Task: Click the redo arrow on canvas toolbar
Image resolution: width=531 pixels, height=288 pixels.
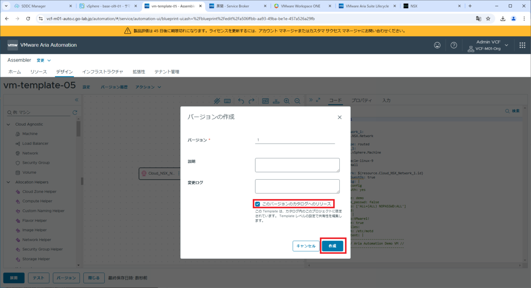Action: [x=251, y=101]
